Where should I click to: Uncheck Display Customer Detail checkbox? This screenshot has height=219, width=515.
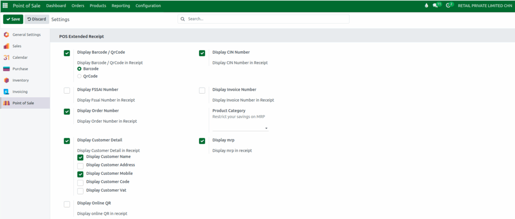click(67, 141)
